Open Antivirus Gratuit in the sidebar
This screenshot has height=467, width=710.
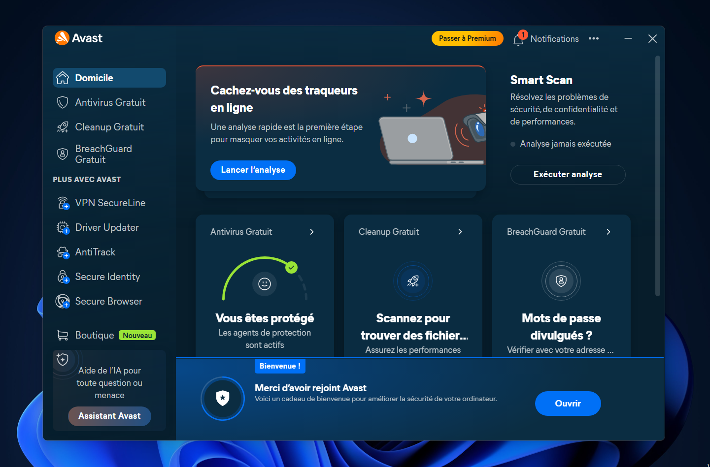coord(109,102)
